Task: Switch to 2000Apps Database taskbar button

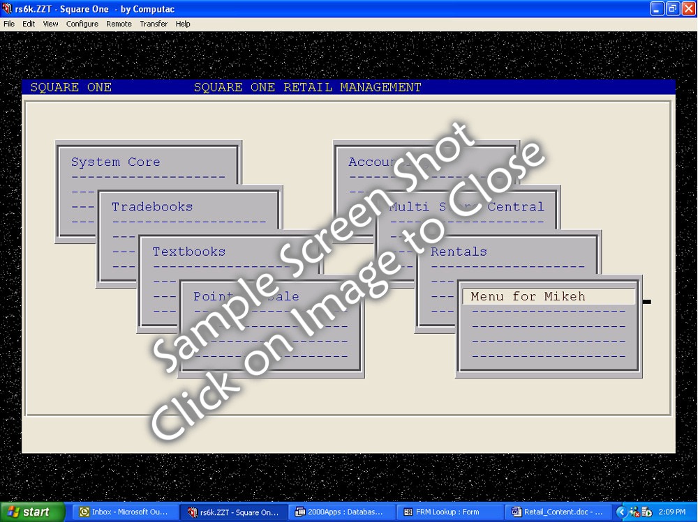Action: (x=341, y=512)
